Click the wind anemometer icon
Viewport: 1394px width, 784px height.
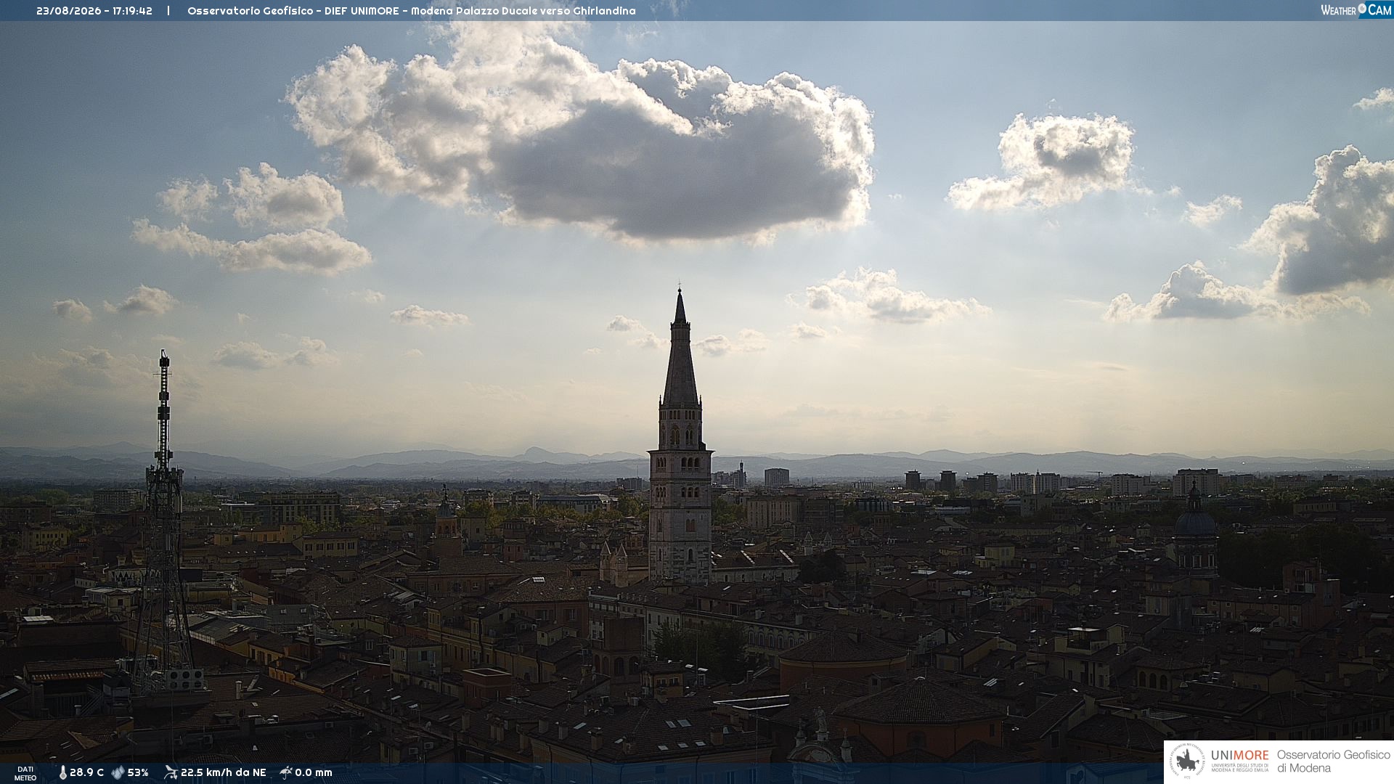click(171, 772)
